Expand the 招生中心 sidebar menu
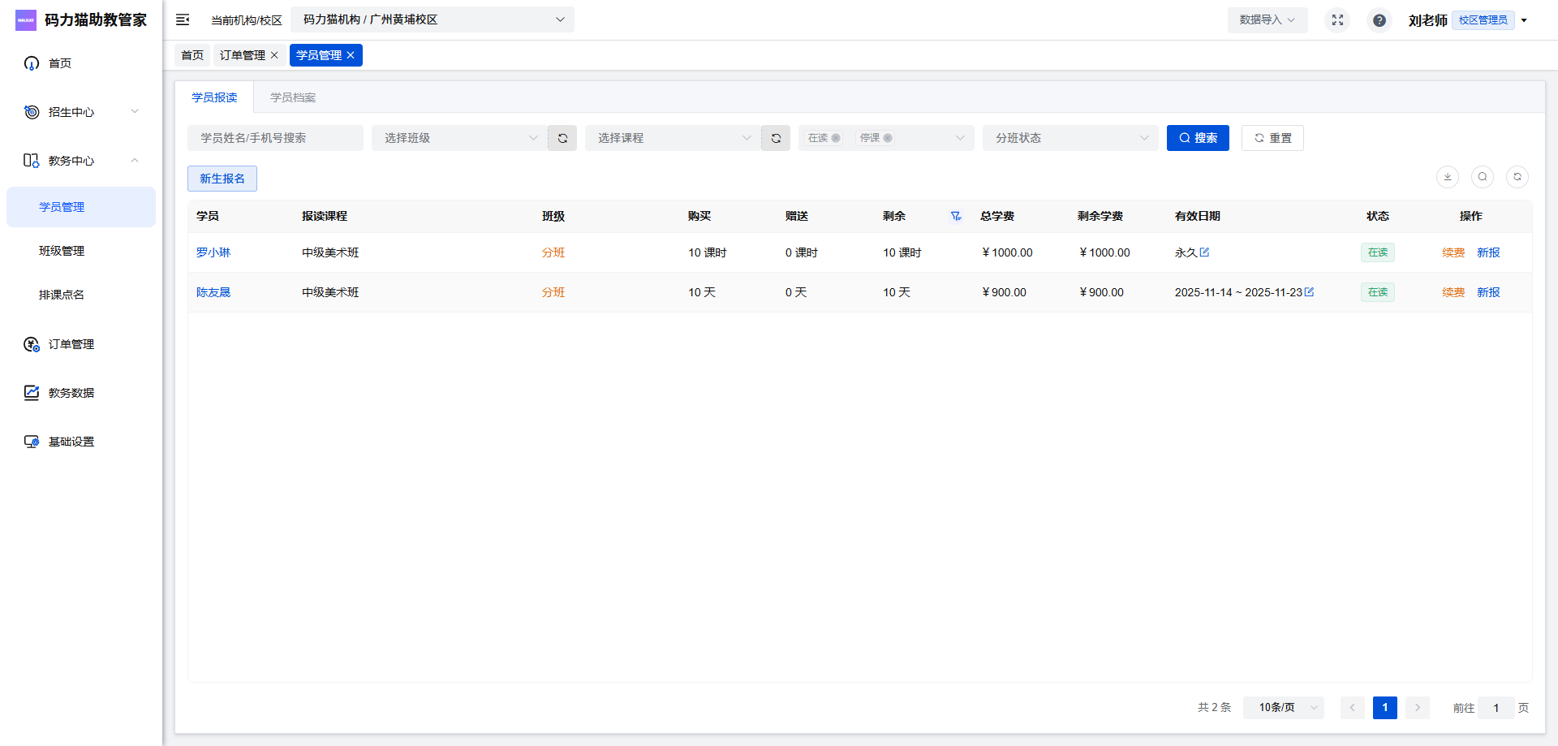 pos(81,112)
